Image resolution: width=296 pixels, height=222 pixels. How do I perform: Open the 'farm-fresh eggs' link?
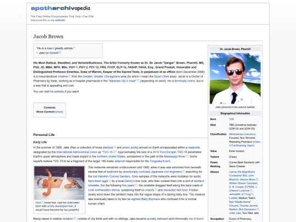(x=98, y=181)
